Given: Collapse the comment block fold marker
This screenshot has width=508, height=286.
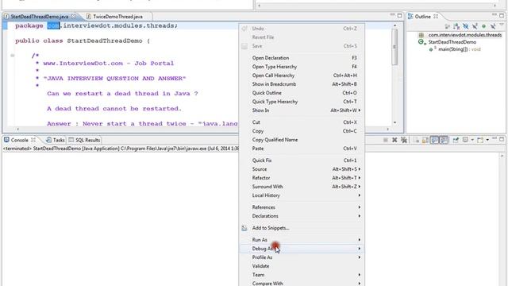Looking at the screenshot, I should point(13,56).
